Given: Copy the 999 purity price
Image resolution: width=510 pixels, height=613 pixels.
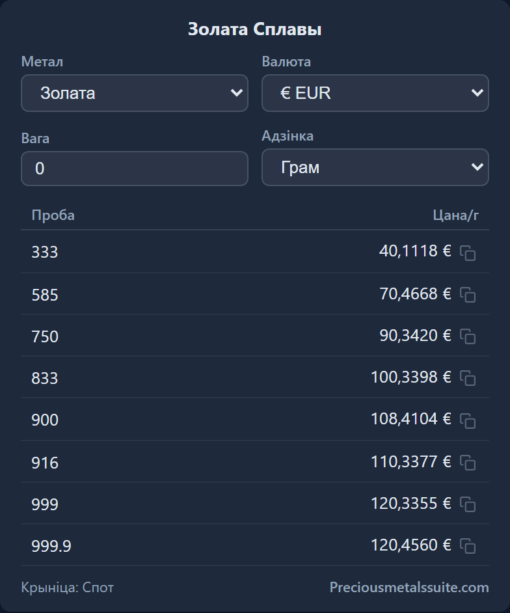Looking at the screenshot, I should click(468, 504).
